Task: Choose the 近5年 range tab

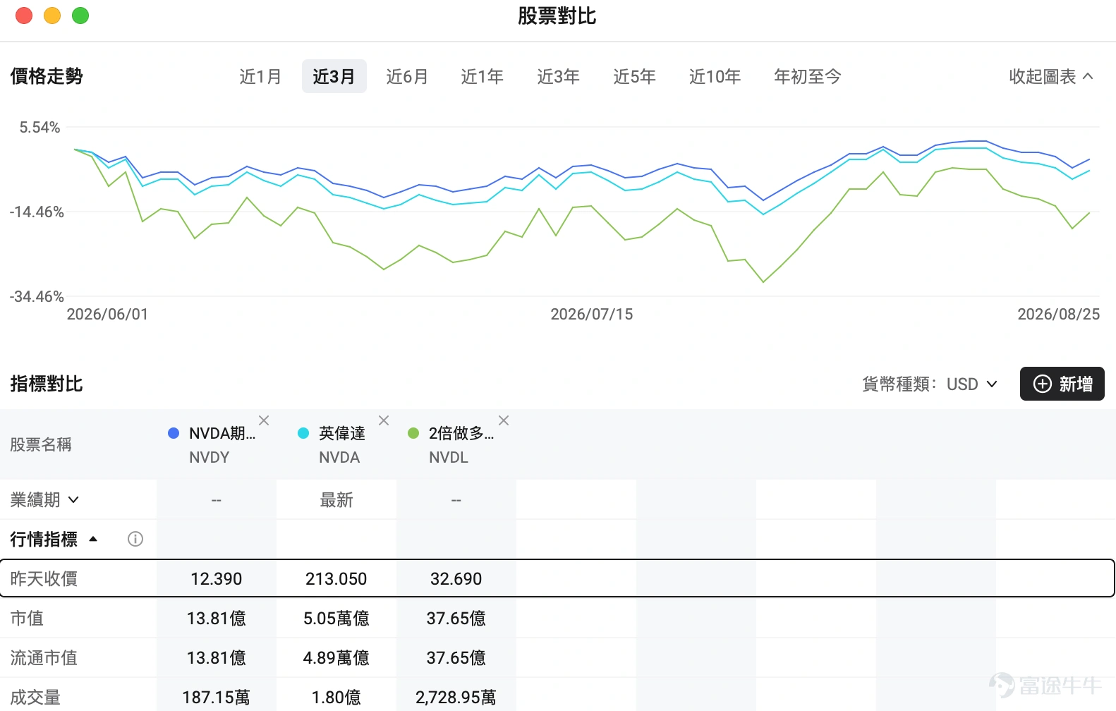Action: pyautogui.click(x=634, y=76)
